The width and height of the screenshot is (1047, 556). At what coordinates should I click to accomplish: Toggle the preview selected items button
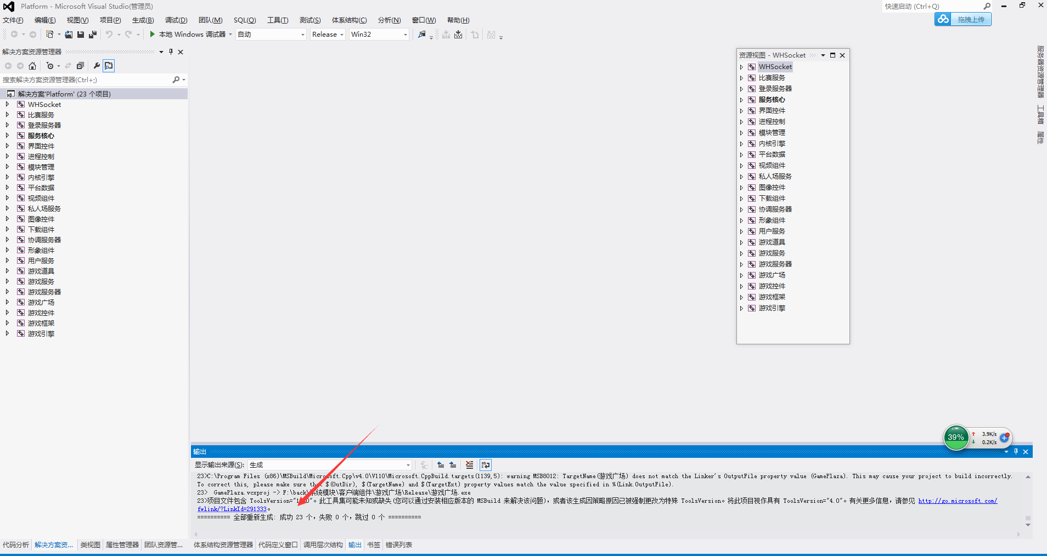pyautogui.click(x=109, y=66)
